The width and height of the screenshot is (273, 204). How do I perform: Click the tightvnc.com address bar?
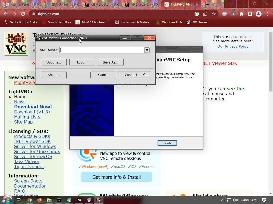(111, 14)
